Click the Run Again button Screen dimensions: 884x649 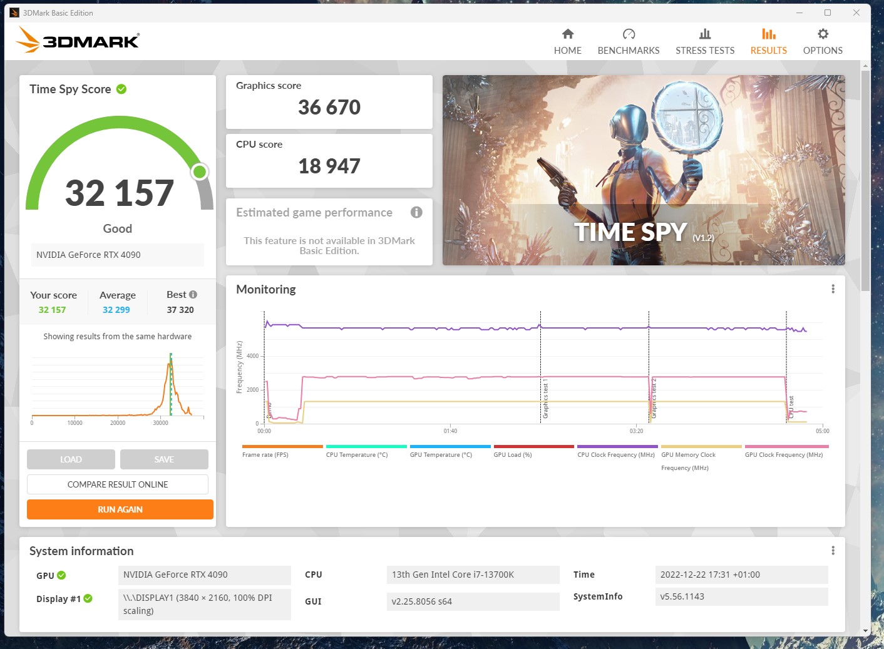click(x=120, y=509)
